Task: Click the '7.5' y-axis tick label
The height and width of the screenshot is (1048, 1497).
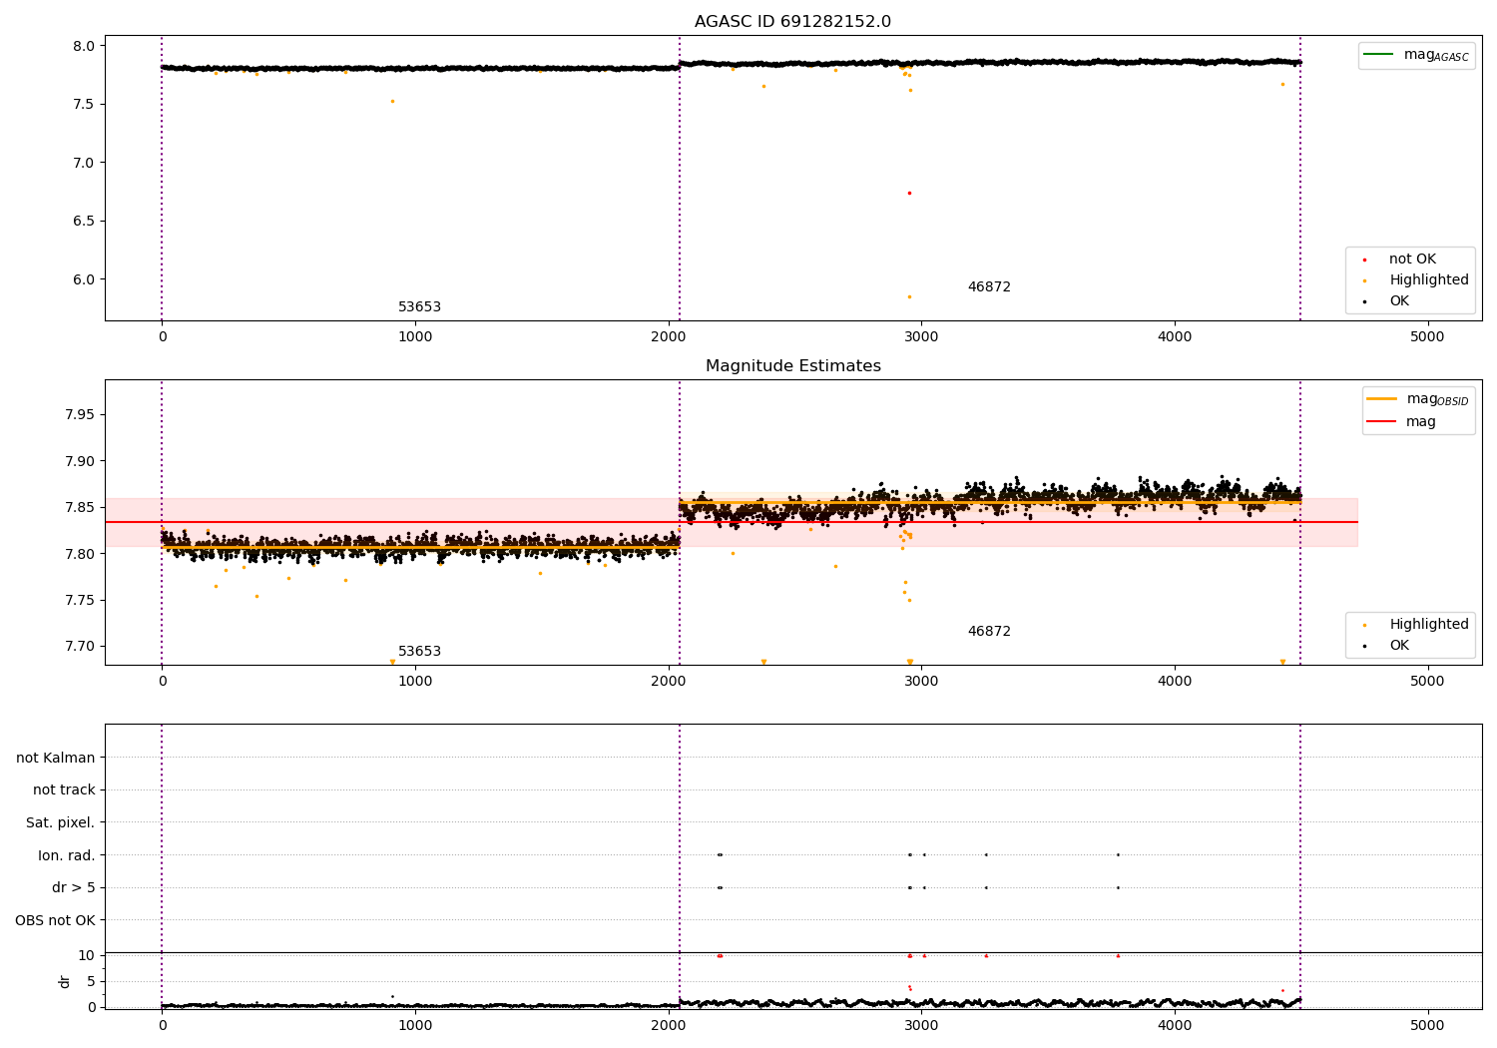Action: click(84, 105)
